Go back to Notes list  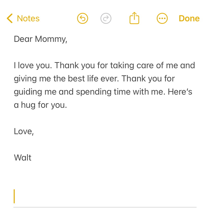28,18
